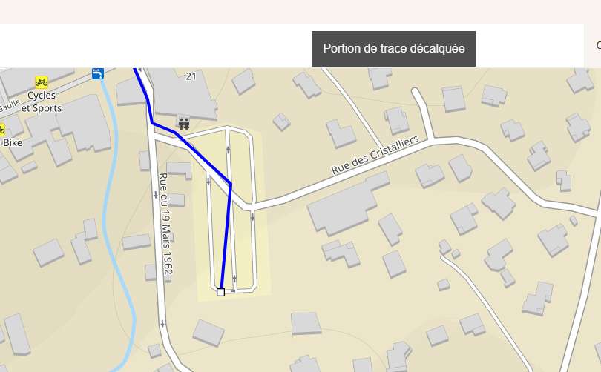Click the blue track bend point on Rue des Cristalliers
Viewport: 601px width, 372px height.
(231, 184)
